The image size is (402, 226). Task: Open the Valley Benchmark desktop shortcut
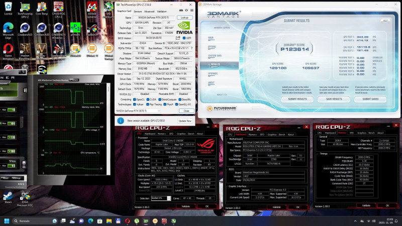point(42,52)
